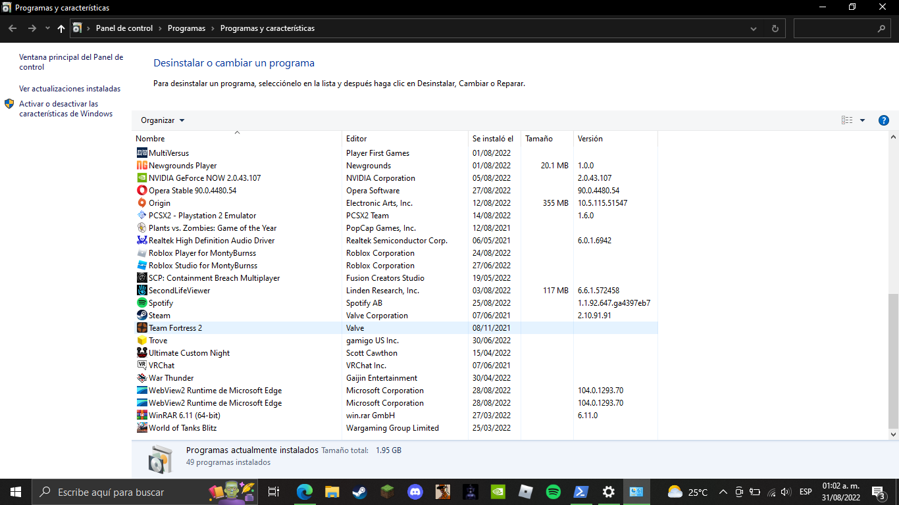Sort by the Versión column header

tap(615, 139)
